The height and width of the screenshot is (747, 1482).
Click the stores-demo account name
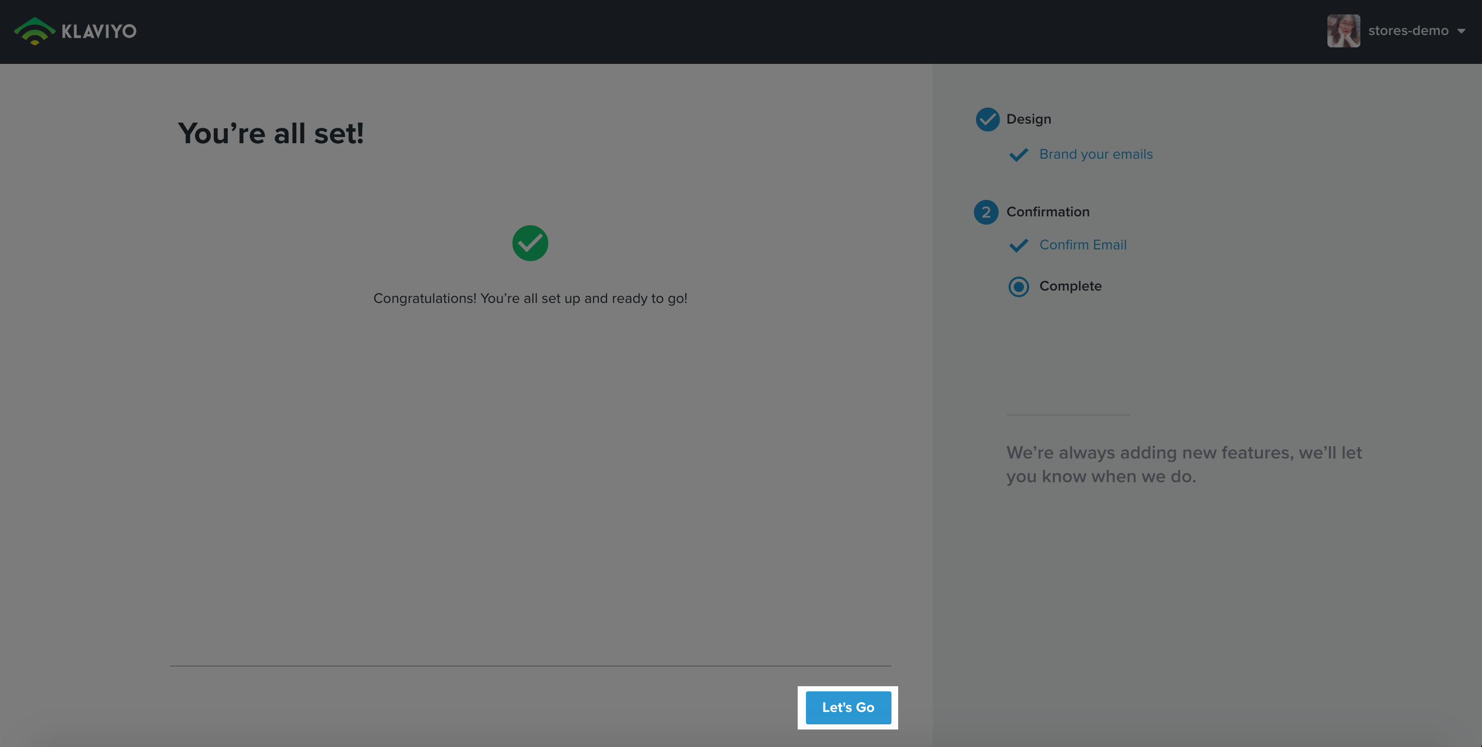[x=1408, y=30]
